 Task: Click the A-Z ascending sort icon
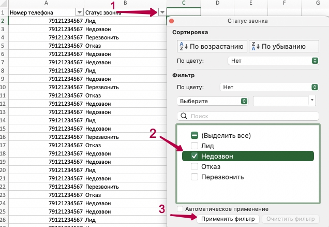click(184, 46)
